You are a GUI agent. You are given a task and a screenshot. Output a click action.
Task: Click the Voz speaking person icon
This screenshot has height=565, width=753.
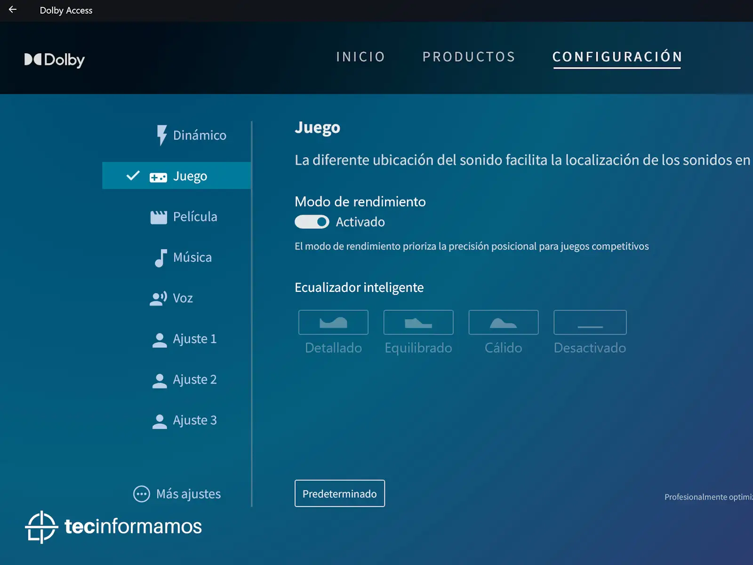158,299
